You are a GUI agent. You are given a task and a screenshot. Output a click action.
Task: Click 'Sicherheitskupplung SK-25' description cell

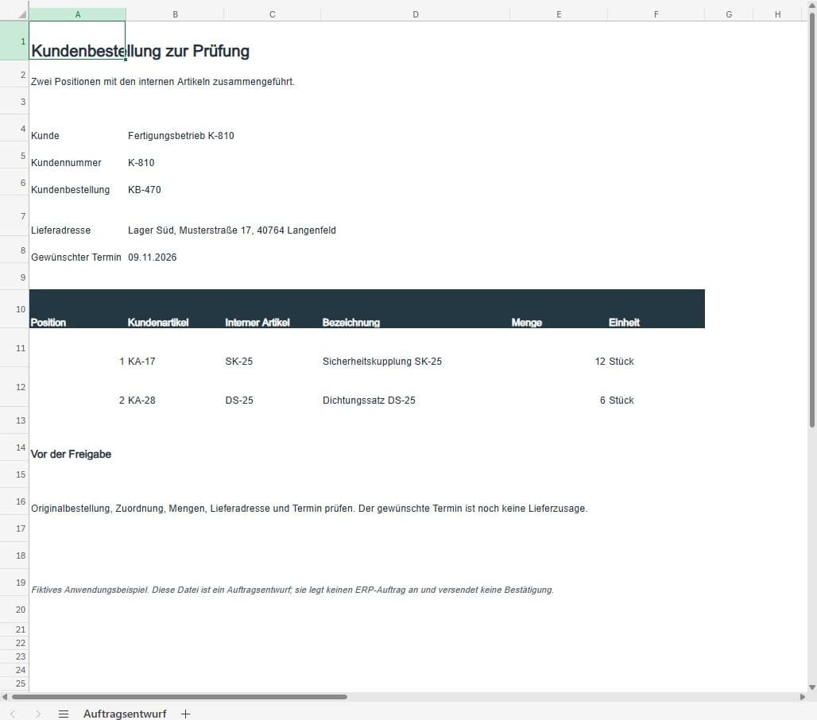(x=382, y=362)
